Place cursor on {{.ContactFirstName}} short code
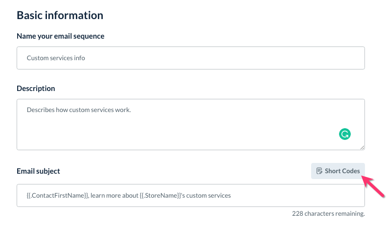386x228 pixels. click(x=57, y=195)
